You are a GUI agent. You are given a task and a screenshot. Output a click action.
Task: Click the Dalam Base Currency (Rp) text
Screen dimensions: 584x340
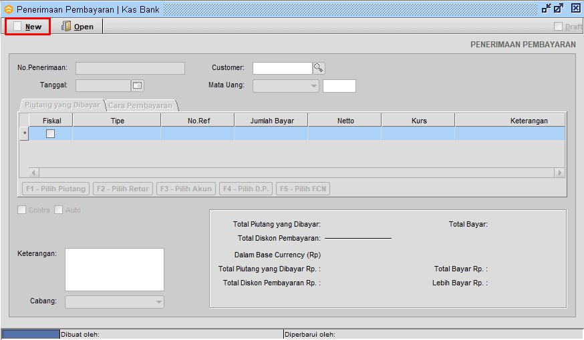[277, 255]
